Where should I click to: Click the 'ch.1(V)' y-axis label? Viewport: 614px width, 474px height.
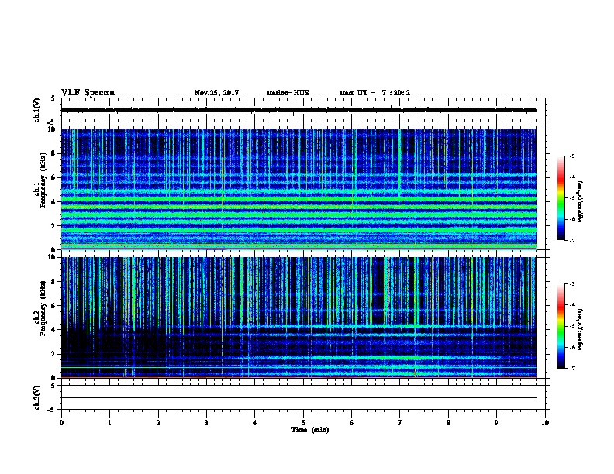36,110
